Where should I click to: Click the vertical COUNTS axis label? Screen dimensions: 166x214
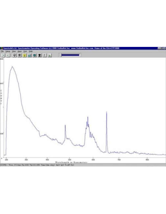tap(1, 97)
